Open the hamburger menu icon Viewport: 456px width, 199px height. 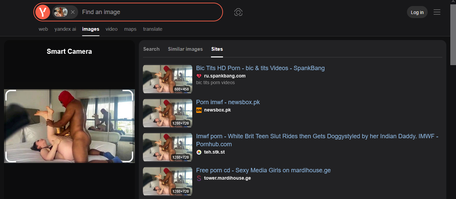click(437, 12)
